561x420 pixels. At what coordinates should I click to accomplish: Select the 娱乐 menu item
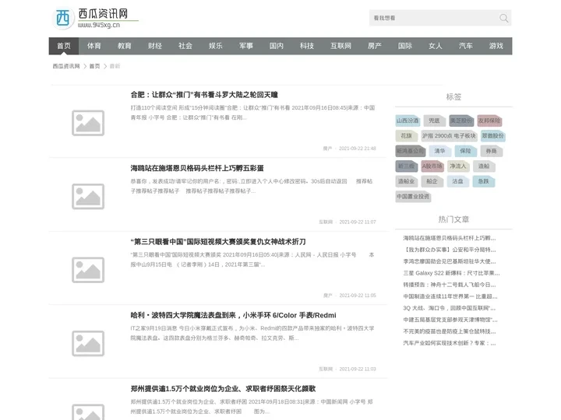click(x=216, y=46)
